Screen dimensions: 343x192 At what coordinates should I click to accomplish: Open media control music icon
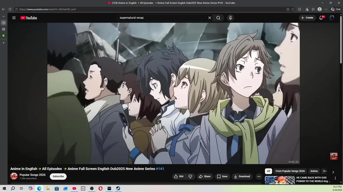click(307, 9)
